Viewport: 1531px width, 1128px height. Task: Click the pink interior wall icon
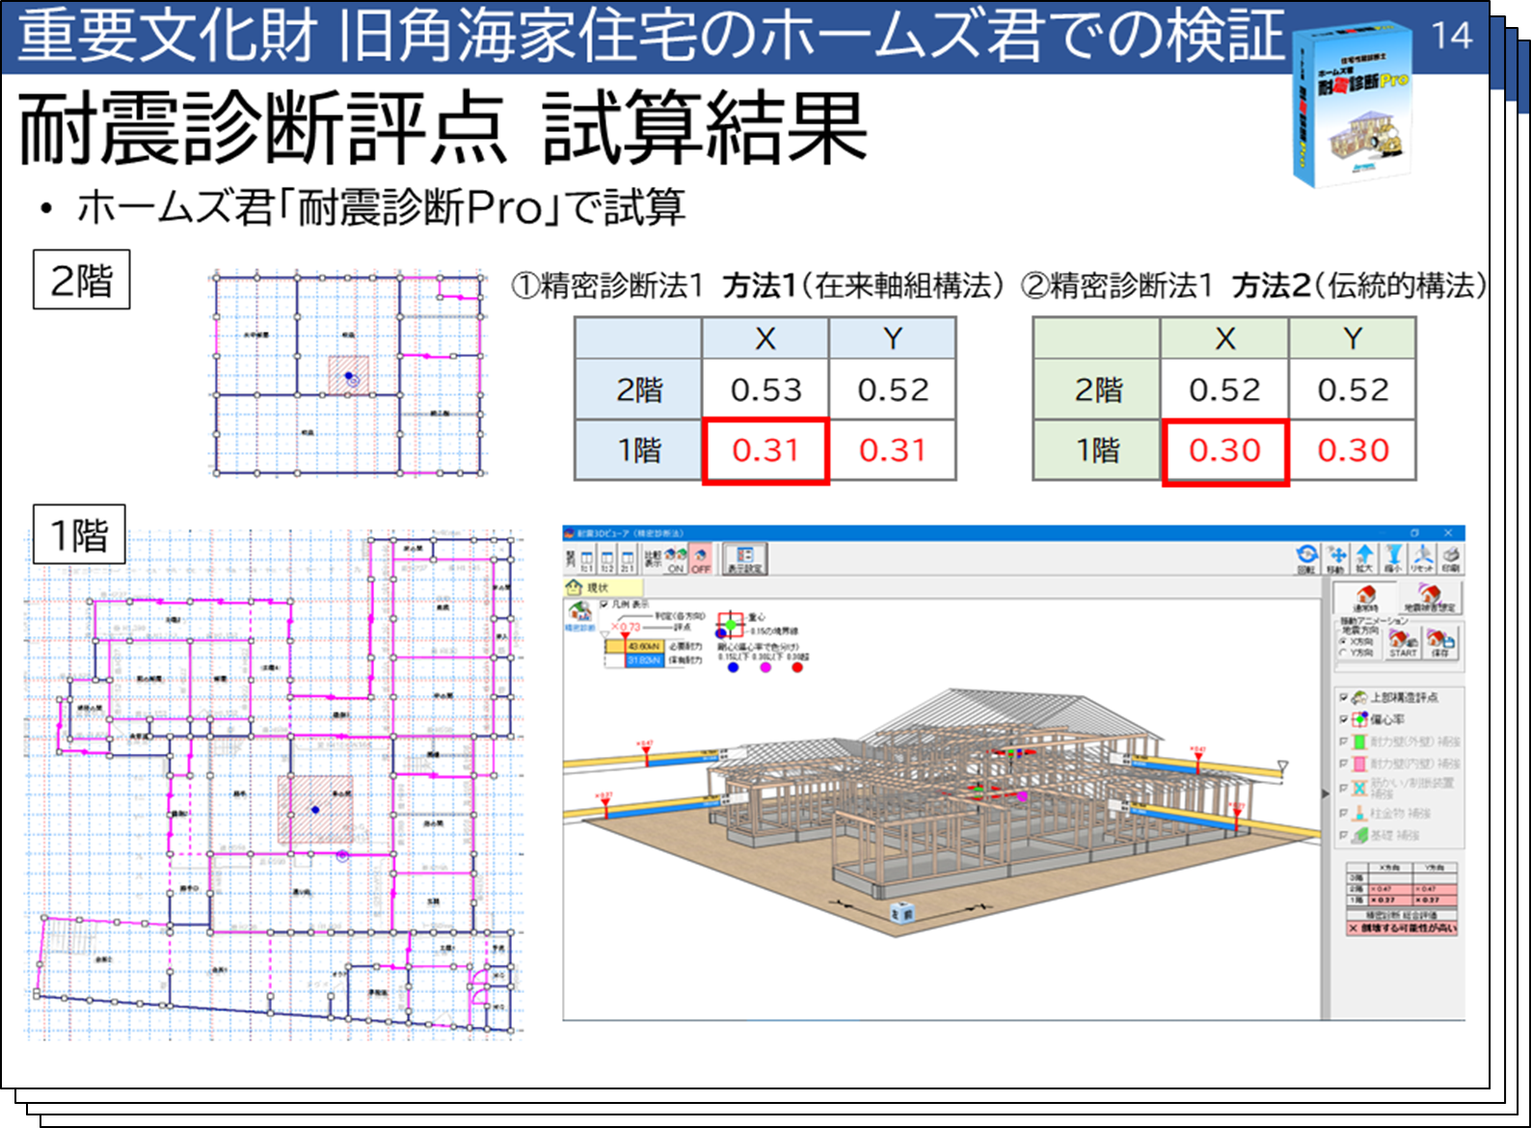[x=1359, y=764]
